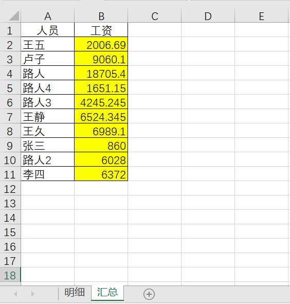Click salary cell 2006.69
The width and height of the screenshot is (290, 304).
101,45
